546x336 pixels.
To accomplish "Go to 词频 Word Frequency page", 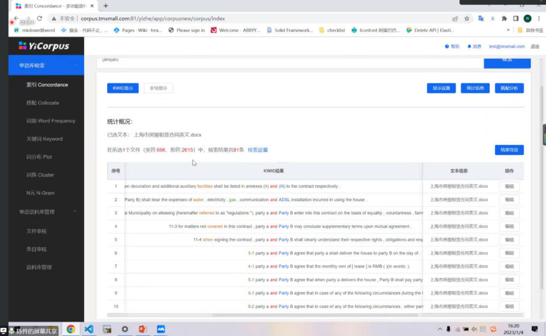I will pyautogui.click(x=51, y=121).
